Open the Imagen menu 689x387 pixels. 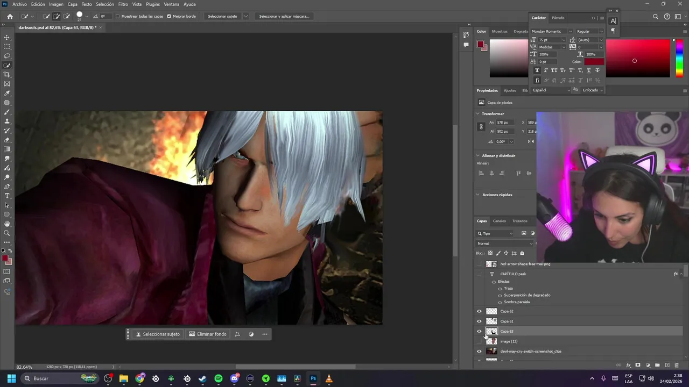[56, 4]
